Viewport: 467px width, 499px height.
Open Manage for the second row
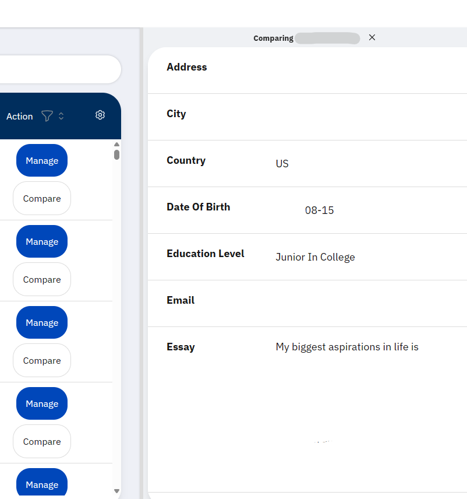42,242
